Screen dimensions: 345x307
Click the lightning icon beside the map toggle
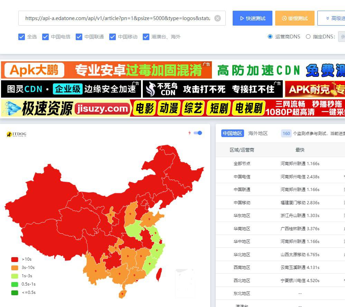pos(189,133)
